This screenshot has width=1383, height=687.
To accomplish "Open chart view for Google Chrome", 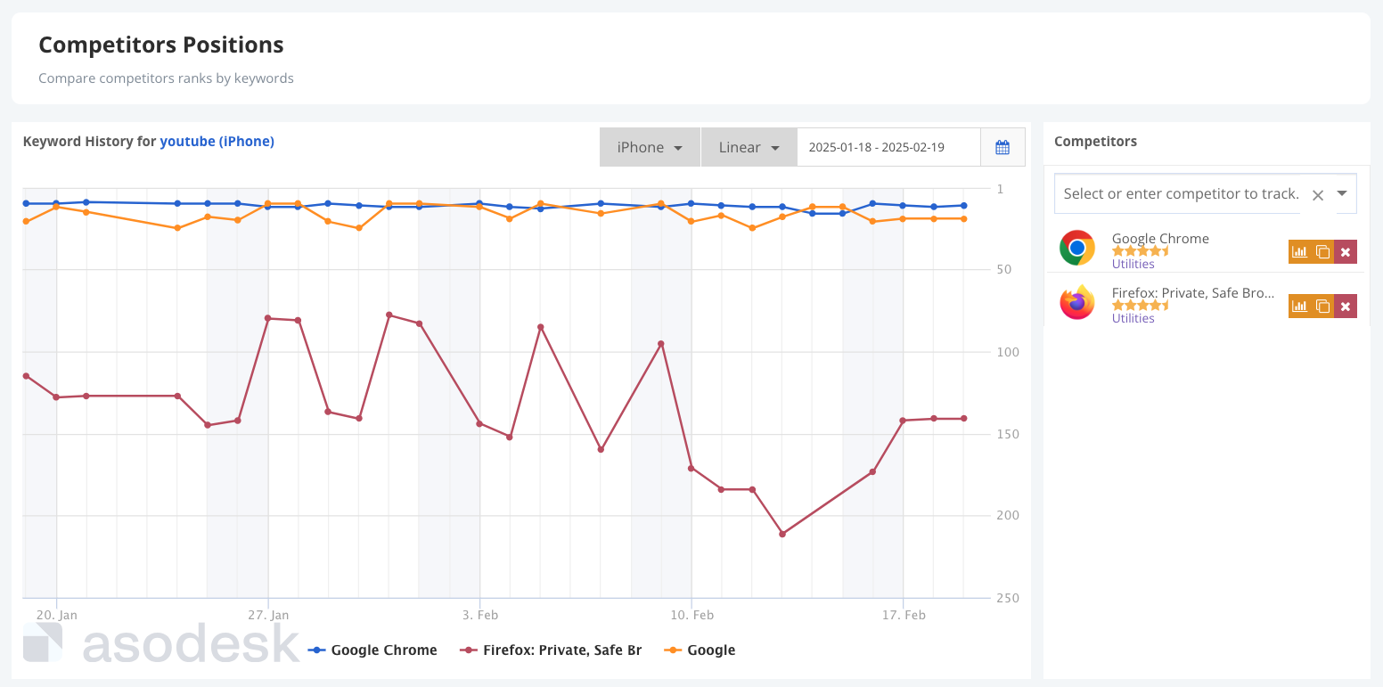I will pyautogui.click(x=1300, y=252).
